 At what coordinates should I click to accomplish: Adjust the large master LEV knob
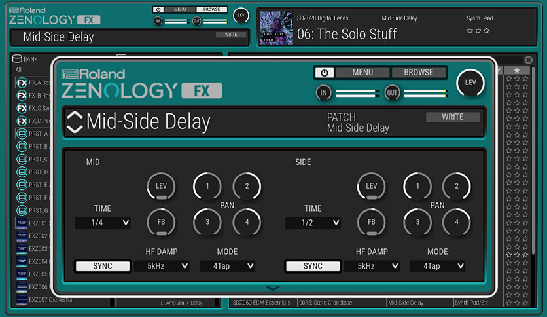pos(470,83)
